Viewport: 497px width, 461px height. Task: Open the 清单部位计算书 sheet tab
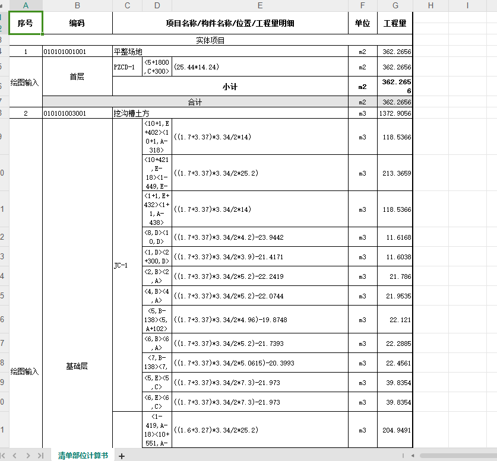pos(83,456)
